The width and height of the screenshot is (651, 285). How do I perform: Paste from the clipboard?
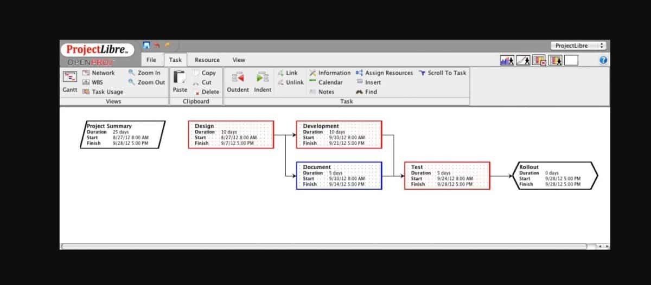(x=180, y=81)
